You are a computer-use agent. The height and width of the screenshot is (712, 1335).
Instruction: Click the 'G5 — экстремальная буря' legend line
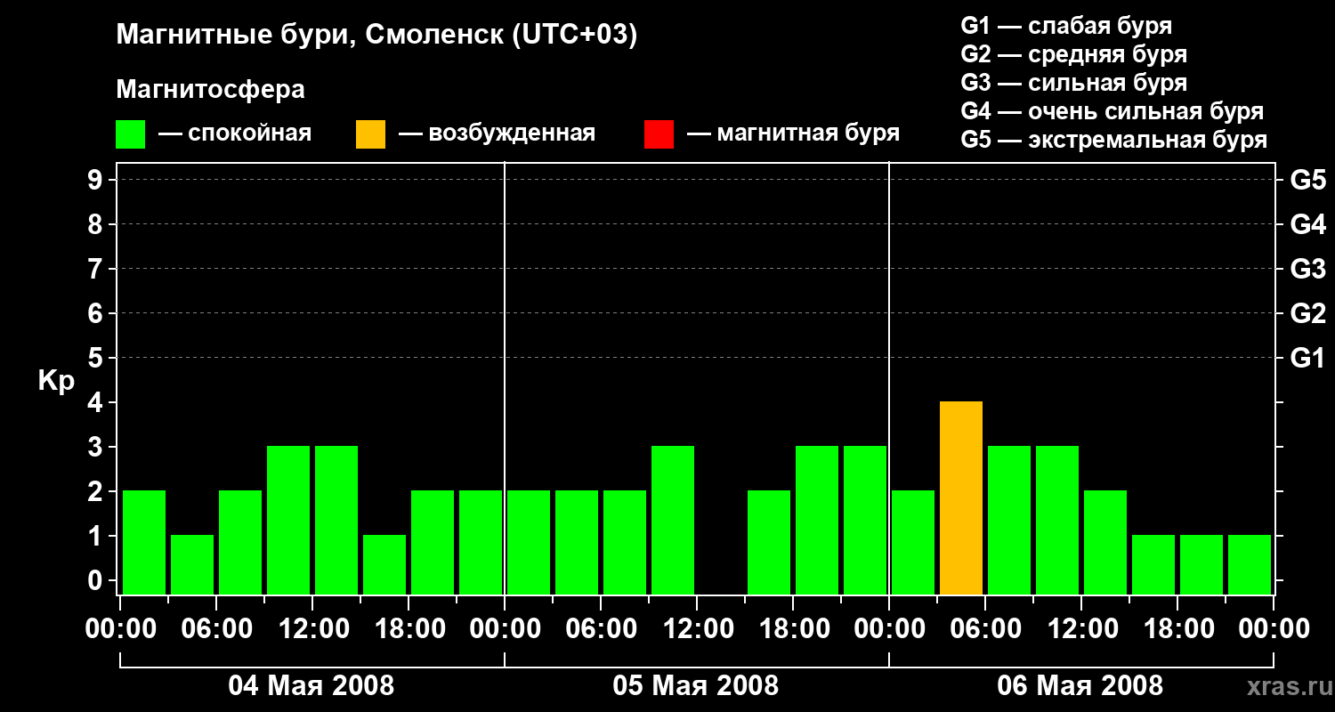pos(1113,140)
